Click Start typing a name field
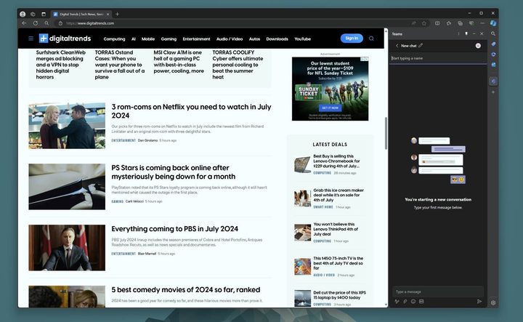This screenshot has height=322, width=523. 438,58
